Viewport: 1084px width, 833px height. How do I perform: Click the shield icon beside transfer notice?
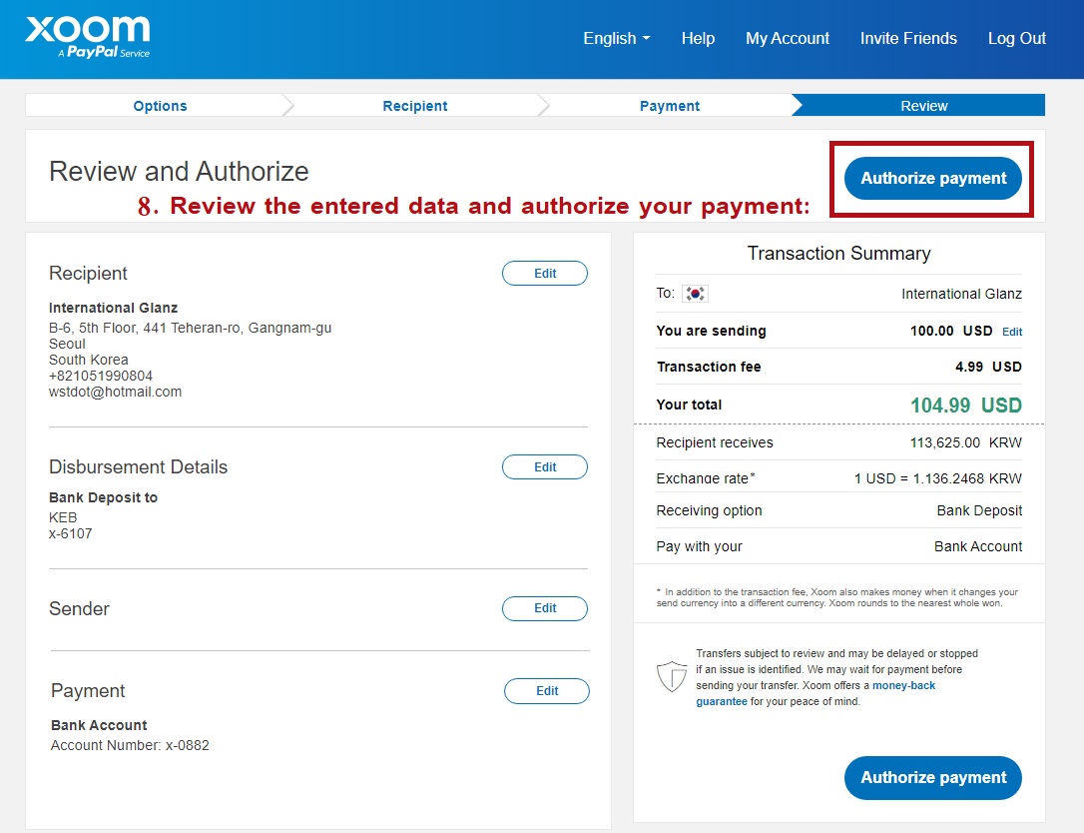pyautogui.click(x=672, y=676)
